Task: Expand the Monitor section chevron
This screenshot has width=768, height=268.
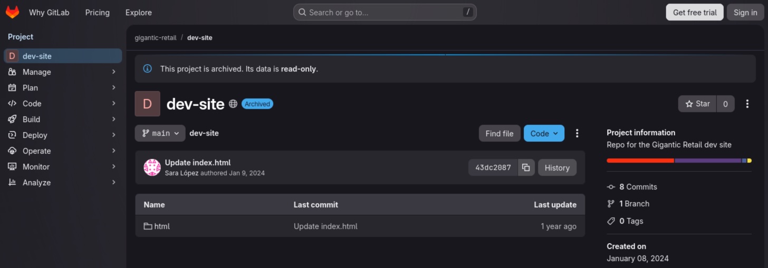Action: coord(113,166)
